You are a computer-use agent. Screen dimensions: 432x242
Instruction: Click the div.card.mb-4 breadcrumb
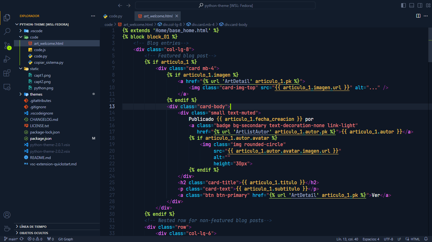(200, 24)
